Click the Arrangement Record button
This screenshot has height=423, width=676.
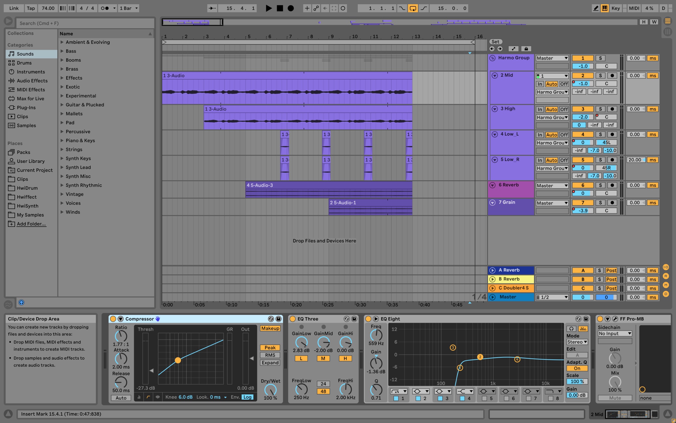290,8
